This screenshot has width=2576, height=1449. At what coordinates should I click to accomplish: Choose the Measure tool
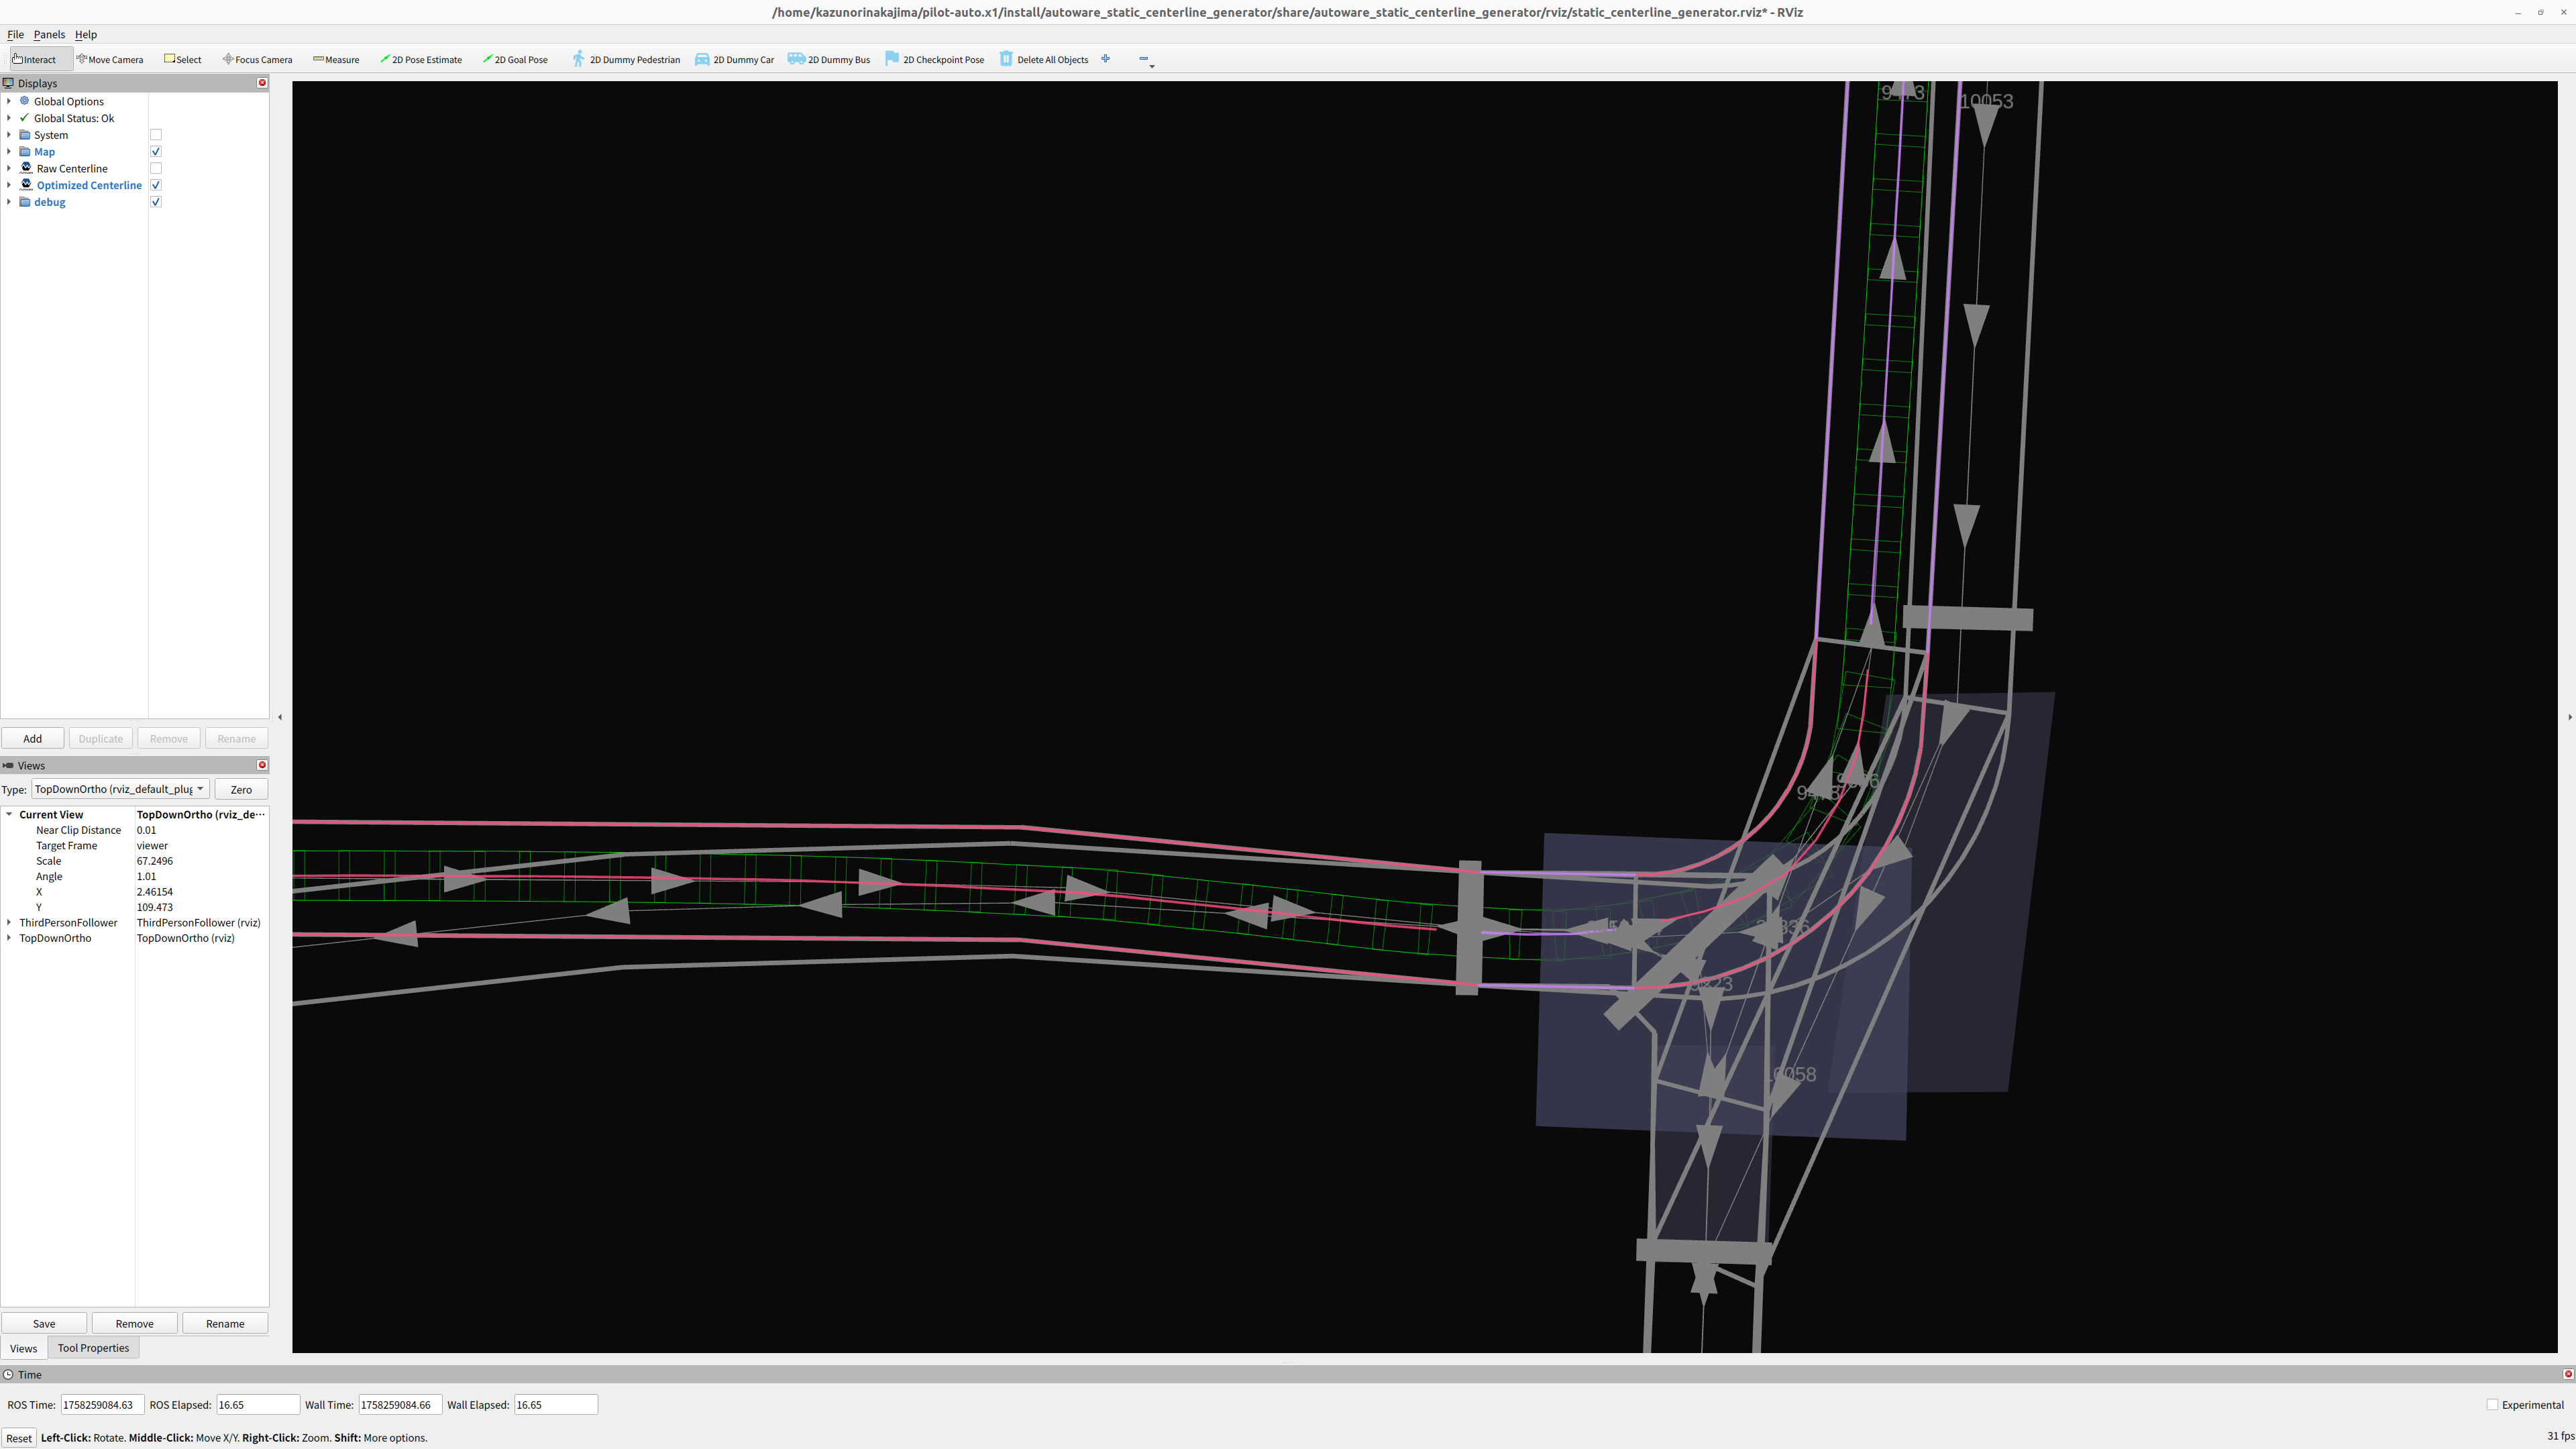(336, 59)
